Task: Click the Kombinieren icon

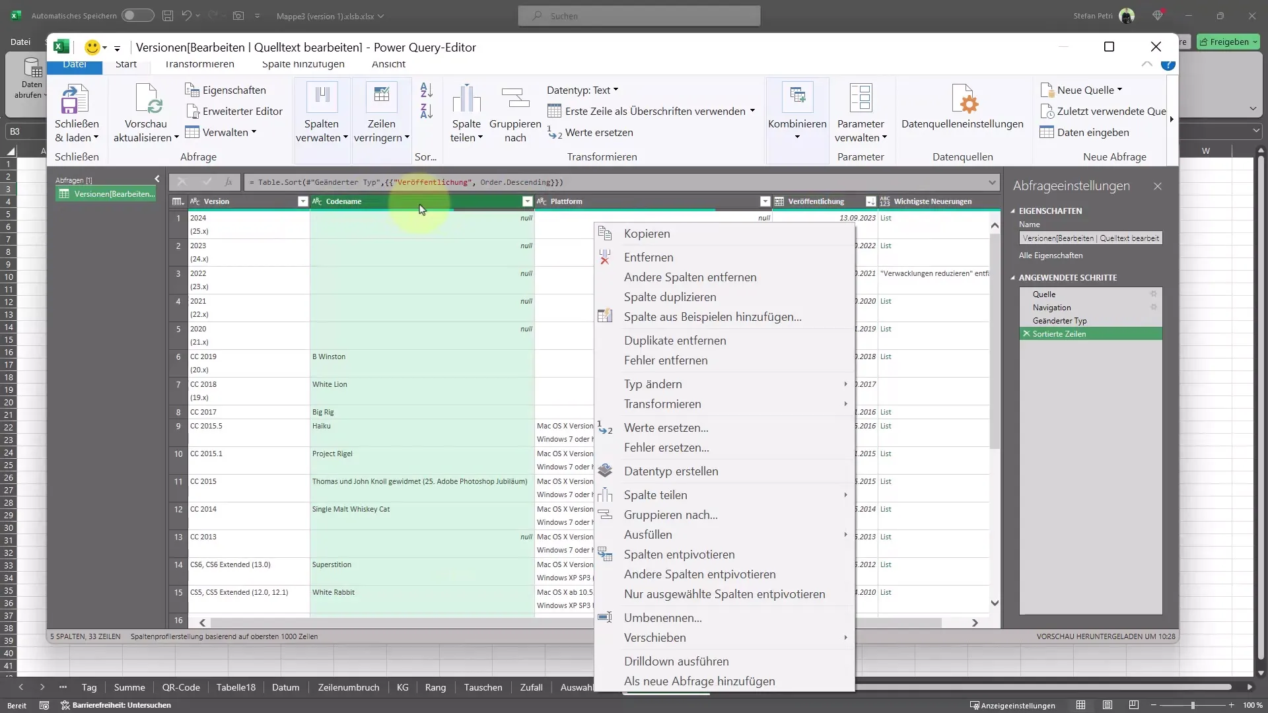Action: point(797,98)
